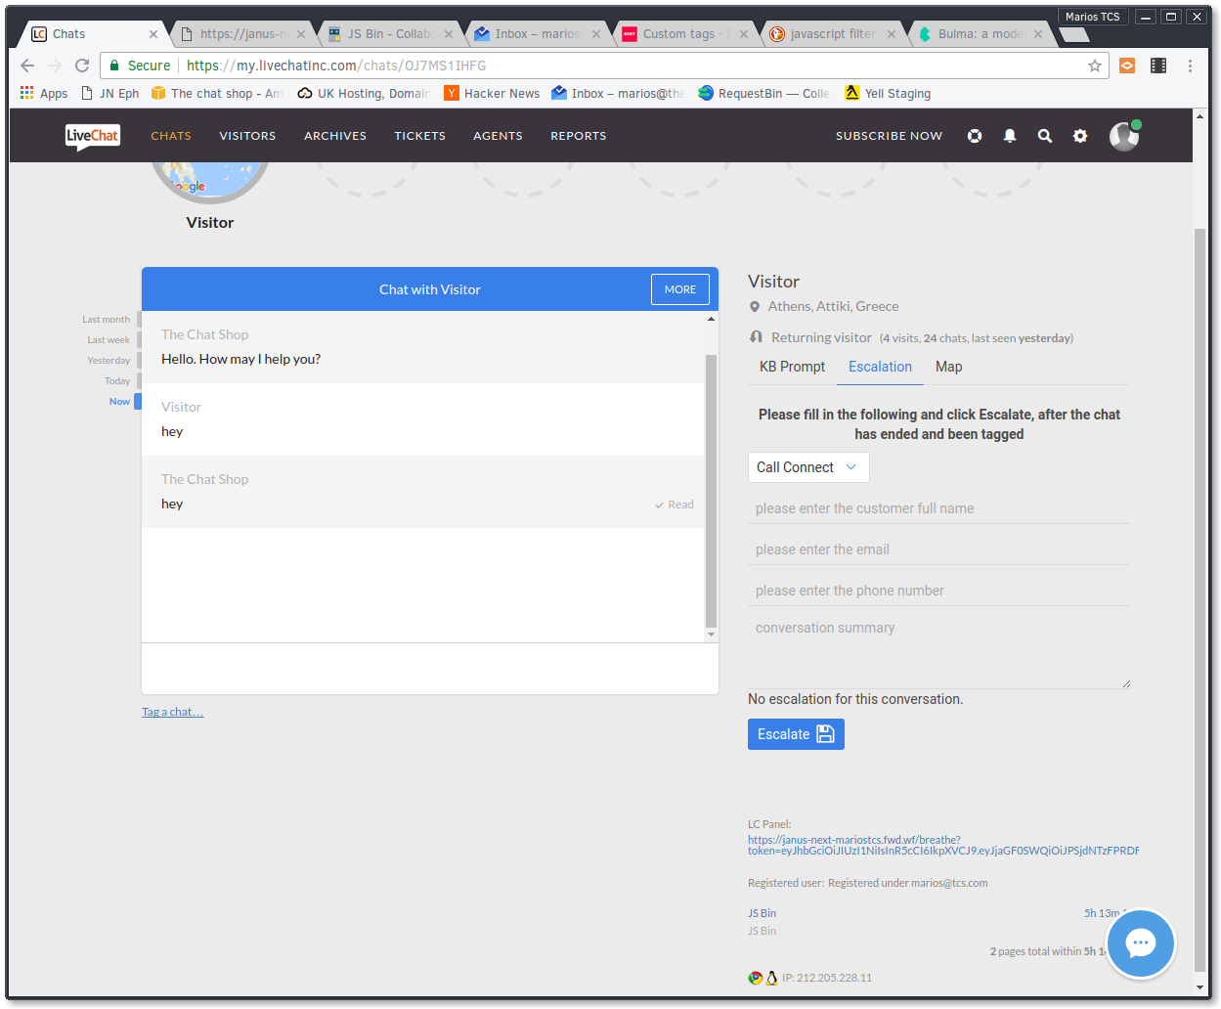Go to the Chats section

click(x=171, y=136)
